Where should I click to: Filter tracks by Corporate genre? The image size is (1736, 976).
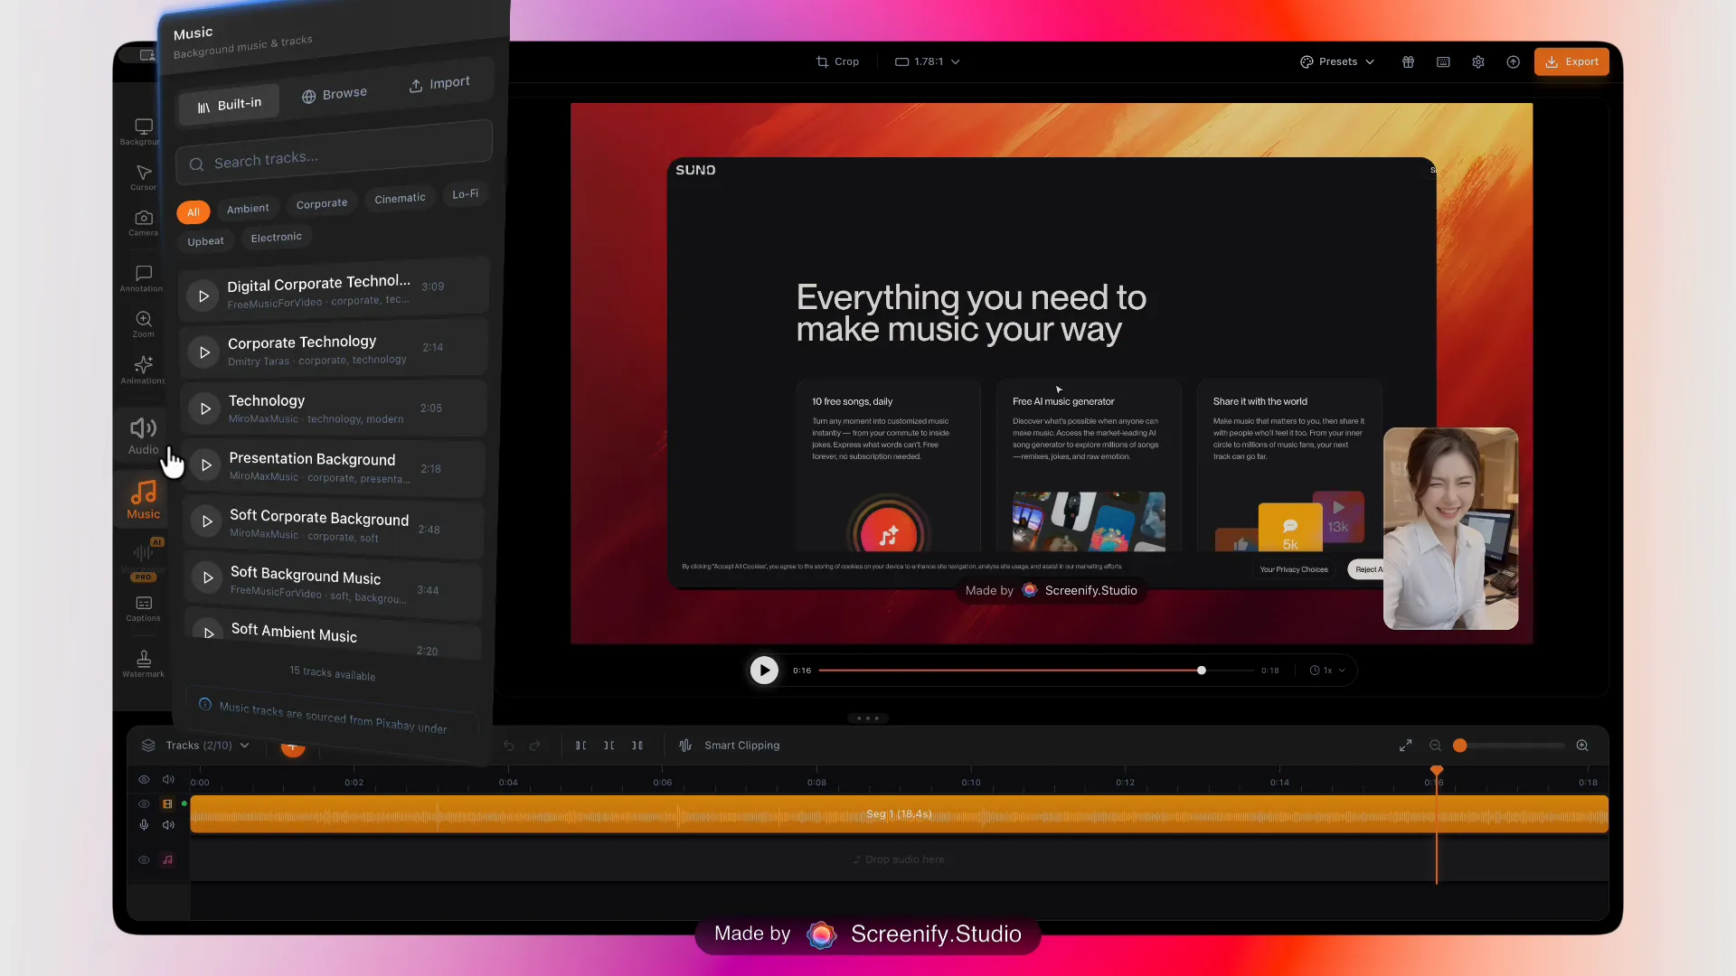[x=322, y=203]
